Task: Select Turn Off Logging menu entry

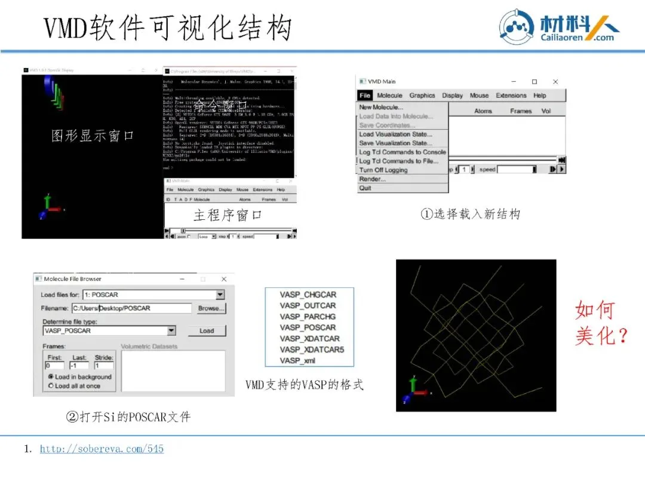Action: (383, 170)
